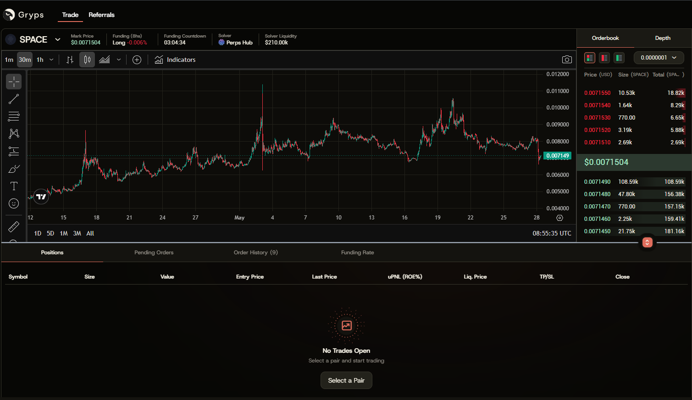Click the bars chart style icon
Screen dimensions: 692x400
[70, 60]
